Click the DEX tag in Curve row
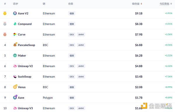 coord(72,35)
